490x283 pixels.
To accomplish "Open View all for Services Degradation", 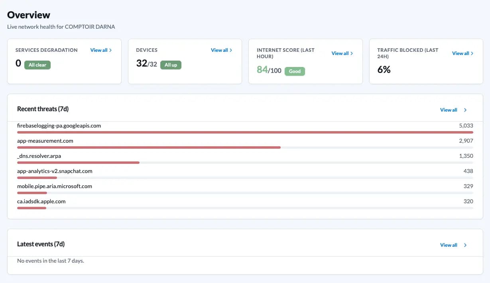I will point(101,50).
